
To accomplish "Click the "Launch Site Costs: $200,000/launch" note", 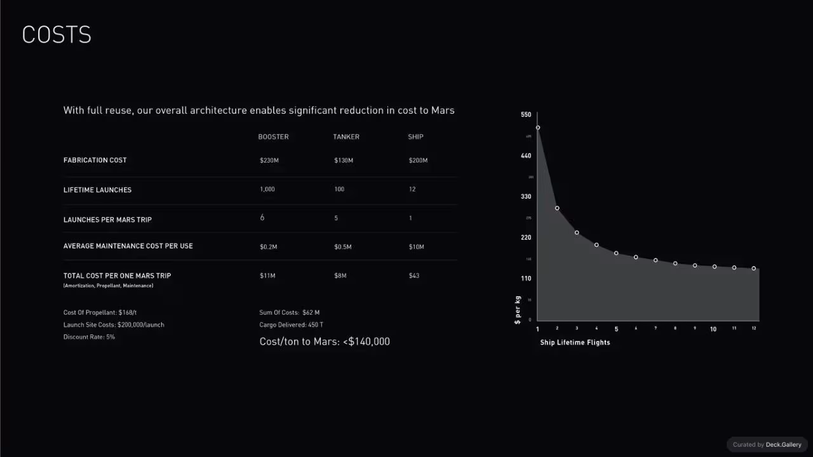I will point(114,324).
